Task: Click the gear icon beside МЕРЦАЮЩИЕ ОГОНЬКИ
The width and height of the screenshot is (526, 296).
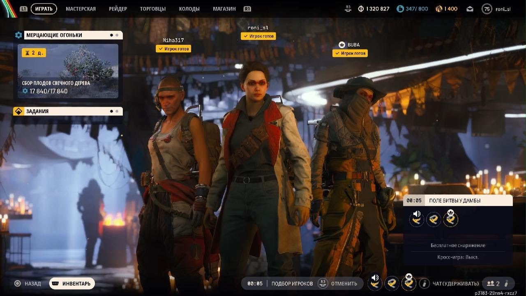Action: [x=18, y=35]
